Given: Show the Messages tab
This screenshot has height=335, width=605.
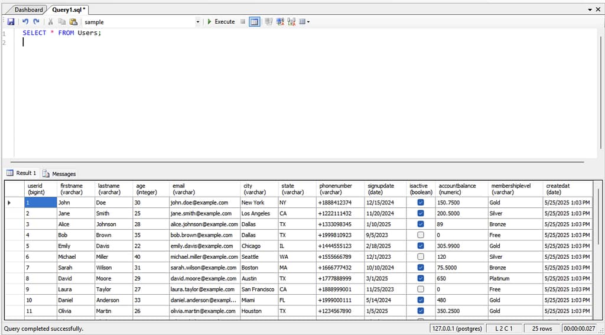Looking at the screenshot, I should [x=60, y=174].
